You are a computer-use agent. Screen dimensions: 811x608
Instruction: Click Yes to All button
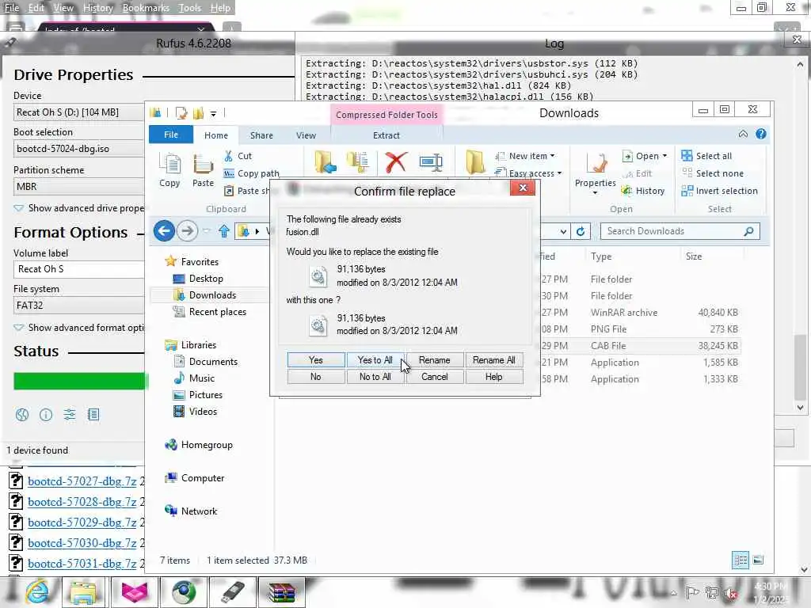point(375,360)
